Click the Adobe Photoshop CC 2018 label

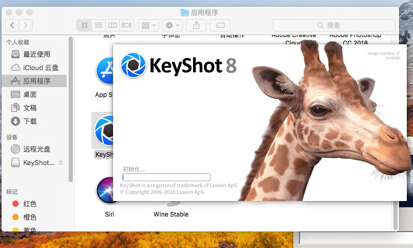pos(355,39)
